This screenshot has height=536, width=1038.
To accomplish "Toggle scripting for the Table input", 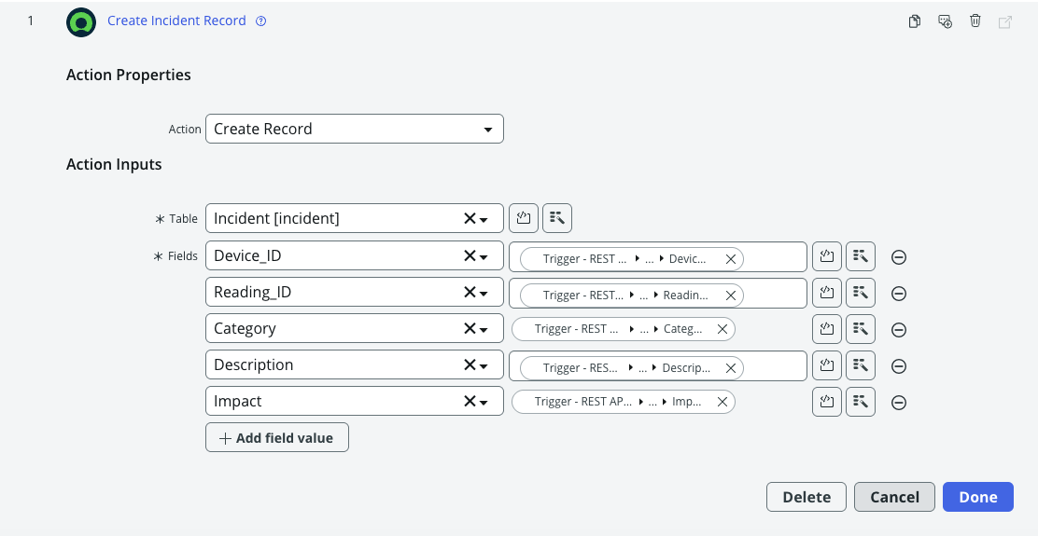I will tap(524, 218).
